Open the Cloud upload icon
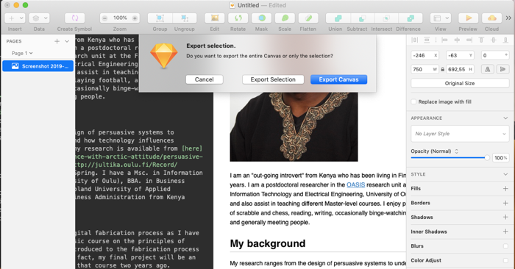The height and width of the screenshot is (269, 515). 491,18
